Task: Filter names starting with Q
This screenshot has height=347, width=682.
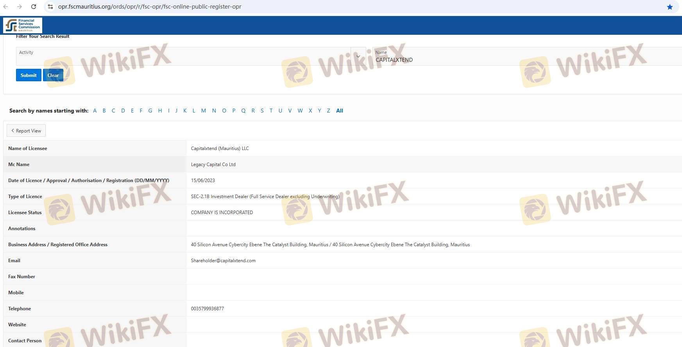Action: point(243,111)
